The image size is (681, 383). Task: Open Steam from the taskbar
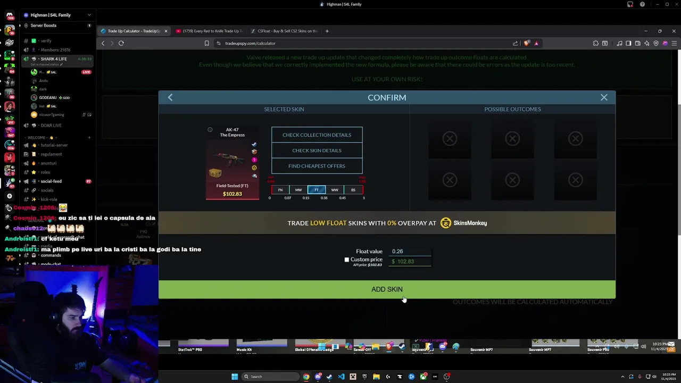coord(330,377)
